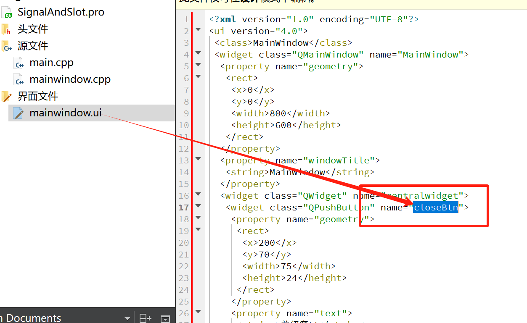Image resolution: width=527 pixels, height=323 pixels.
Task: Click line number 25 in the gutter
Action: pyautogui.click(x=184, y=301)
